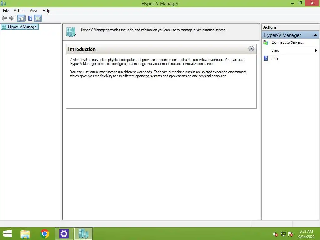Open the File menu
The height and width of the screenshot is (240, 320).
[6, 11]
